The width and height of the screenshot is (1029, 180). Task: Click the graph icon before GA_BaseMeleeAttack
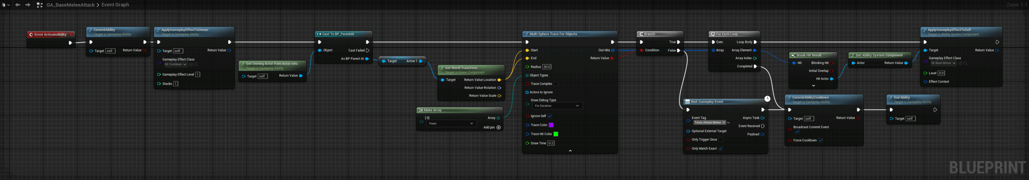tap(39, 5)
